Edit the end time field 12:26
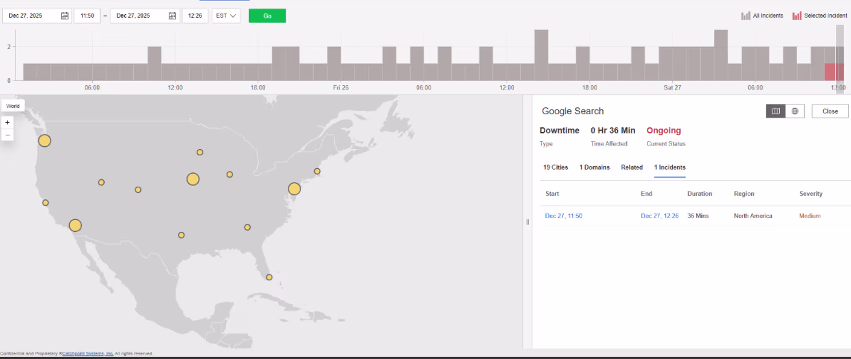The height and width of the screenshot is (359, 851). coord(195,16)
